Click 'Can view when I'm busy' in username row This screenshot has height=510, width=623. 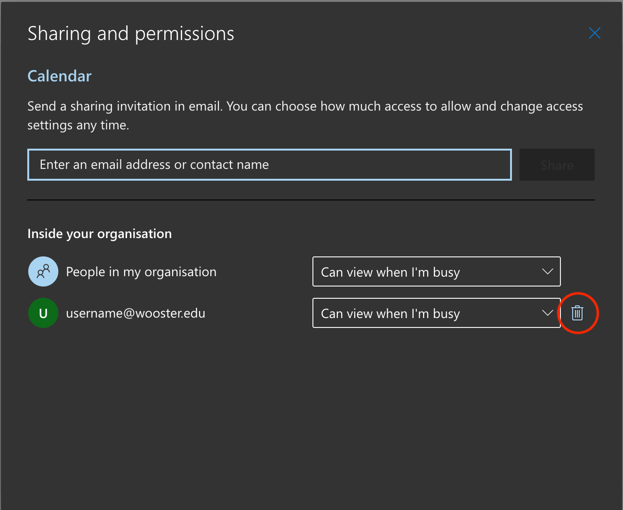(x=390, y=314)
